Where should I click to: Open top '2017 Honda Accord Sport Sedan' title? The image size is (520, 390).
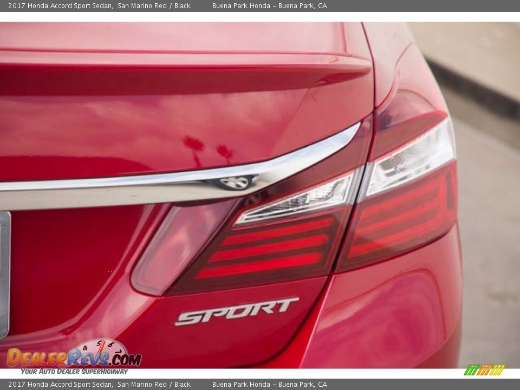point(60,6)
